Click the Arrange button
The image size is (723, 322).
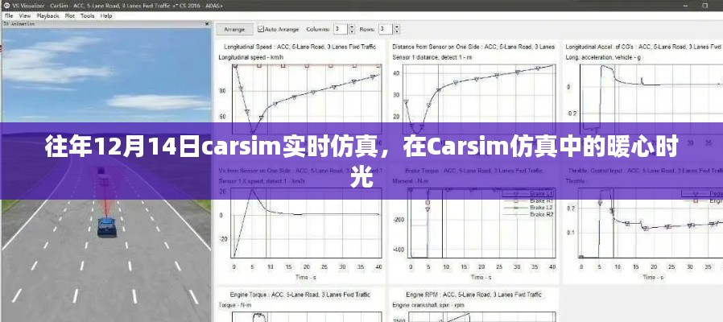234,29
